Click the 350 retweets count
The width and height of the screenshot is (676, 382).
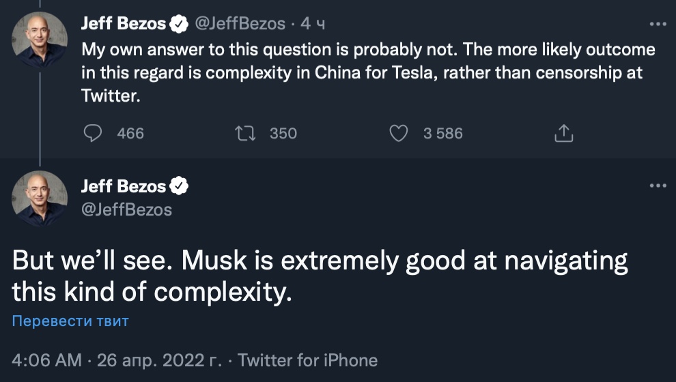283,133
